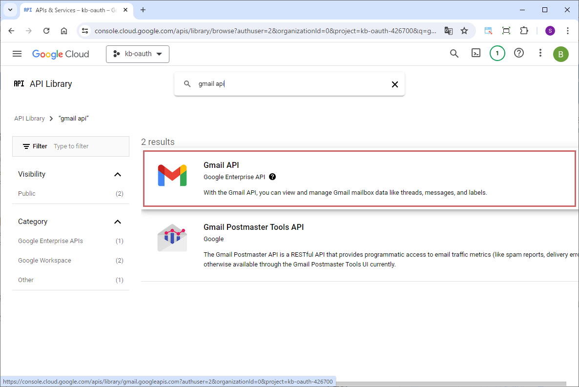Filter by Public visibility
Screen dimensions: 579x387
pyautogui.click(x=27, y=194)
